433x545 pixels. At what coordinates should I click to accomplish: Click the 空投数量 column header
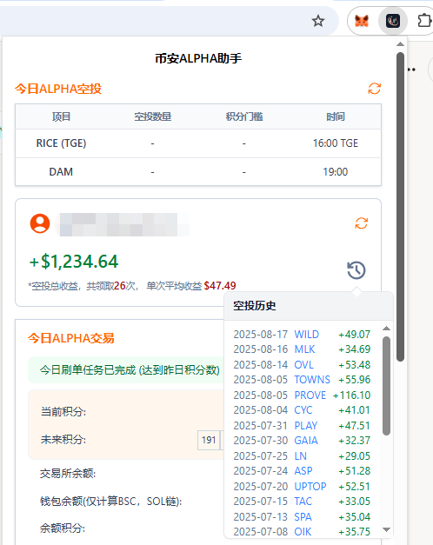tap(153, 116)
